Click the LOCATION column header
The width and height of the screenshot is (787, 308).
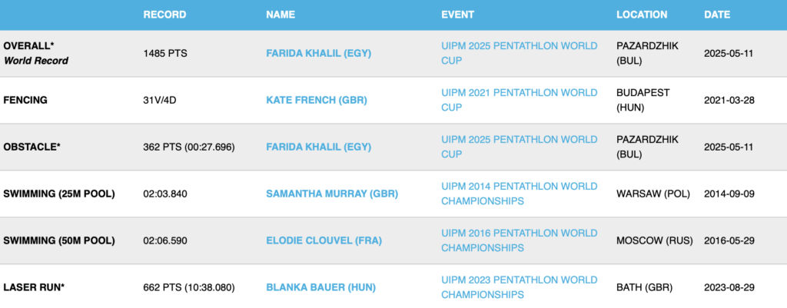642,15
